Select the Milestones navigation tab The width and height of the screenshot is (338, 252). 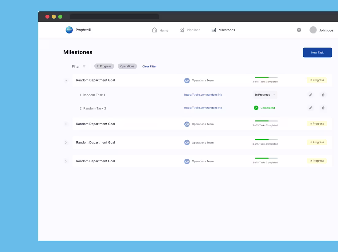(223, 30)
